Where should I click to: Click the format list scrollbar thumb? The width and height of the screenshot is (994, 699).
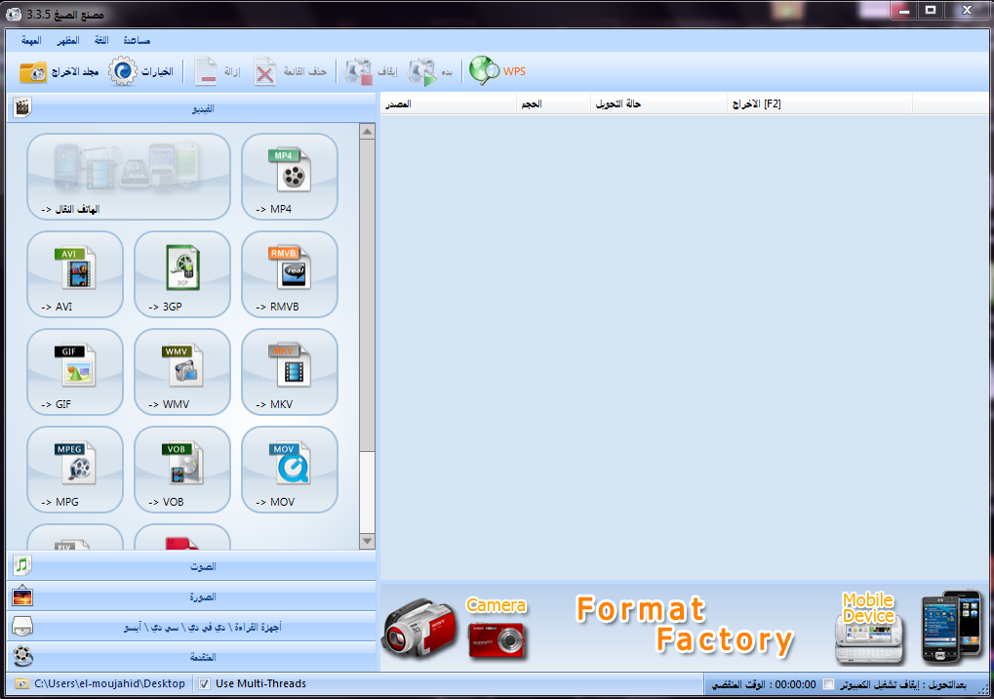(367, 296)
